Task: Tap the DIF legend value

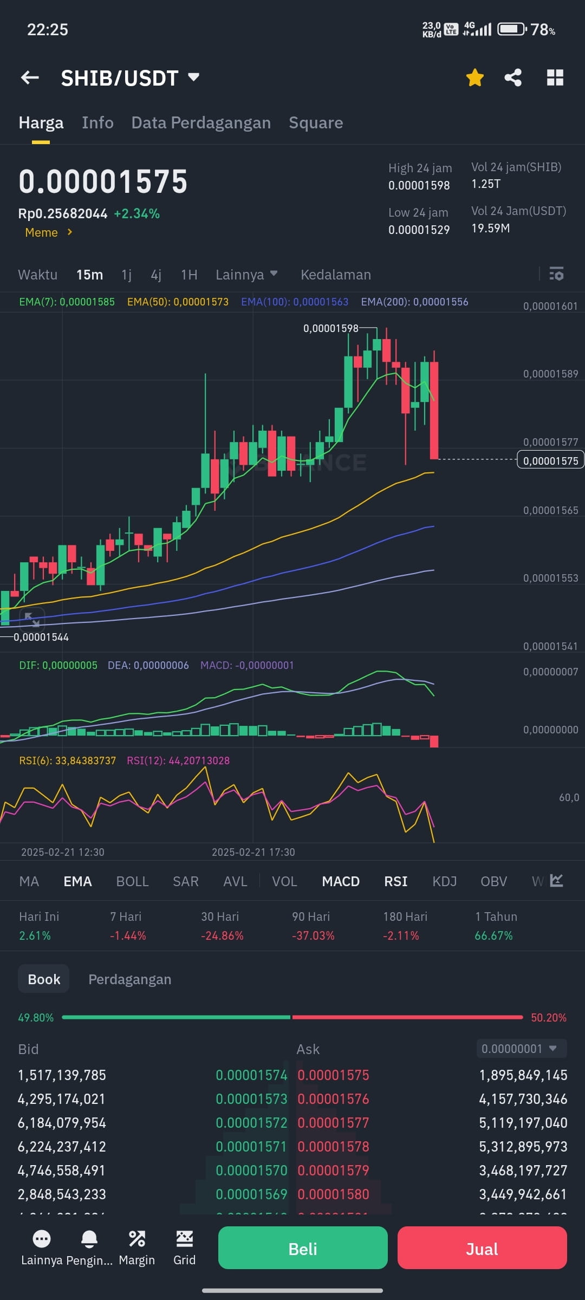Action: click(x=58, y=665)
